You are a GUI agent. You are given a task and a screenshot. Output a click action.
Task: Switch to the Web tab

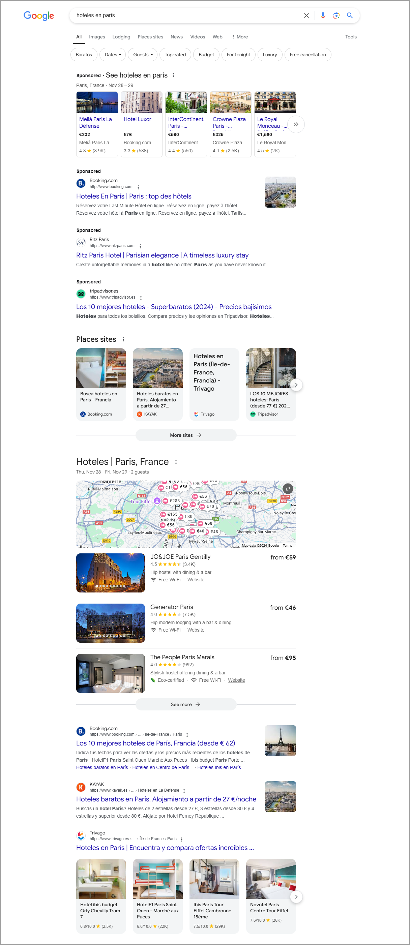(x=217, y=37)
